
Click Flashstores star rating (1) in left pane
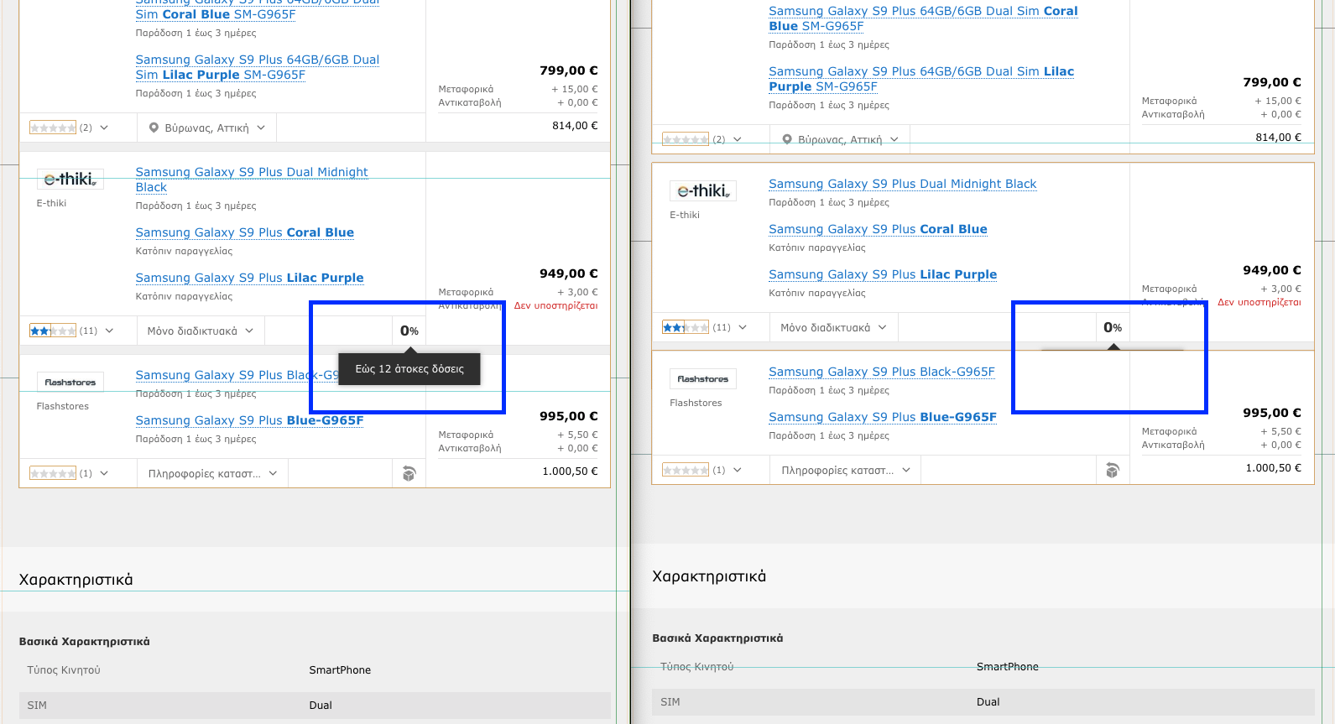point(53,473)
